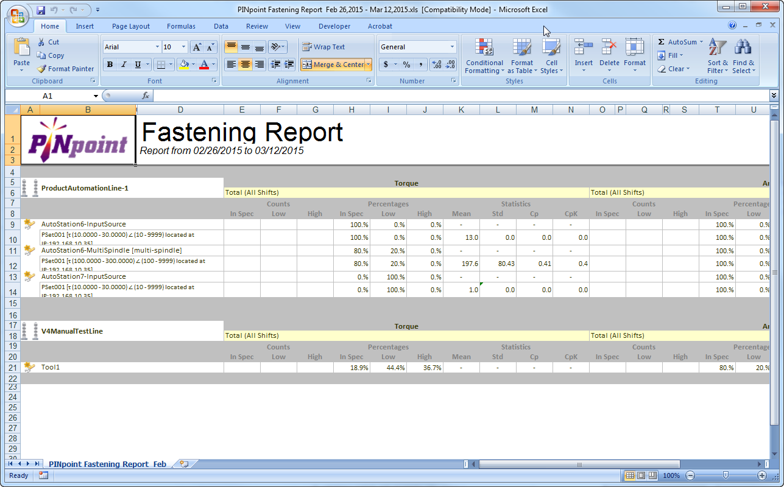Apply the red Font Color
Viewport: 784px width, 487px height.
tap(205, 65)
